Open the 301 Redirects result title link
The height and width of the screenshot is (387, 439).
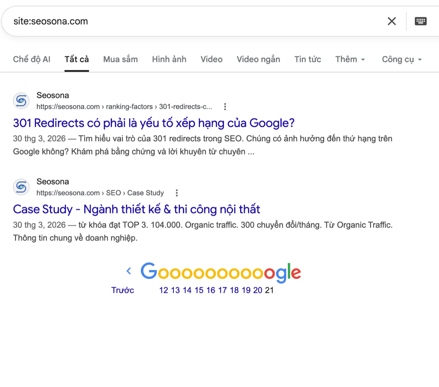pos(154,123)
